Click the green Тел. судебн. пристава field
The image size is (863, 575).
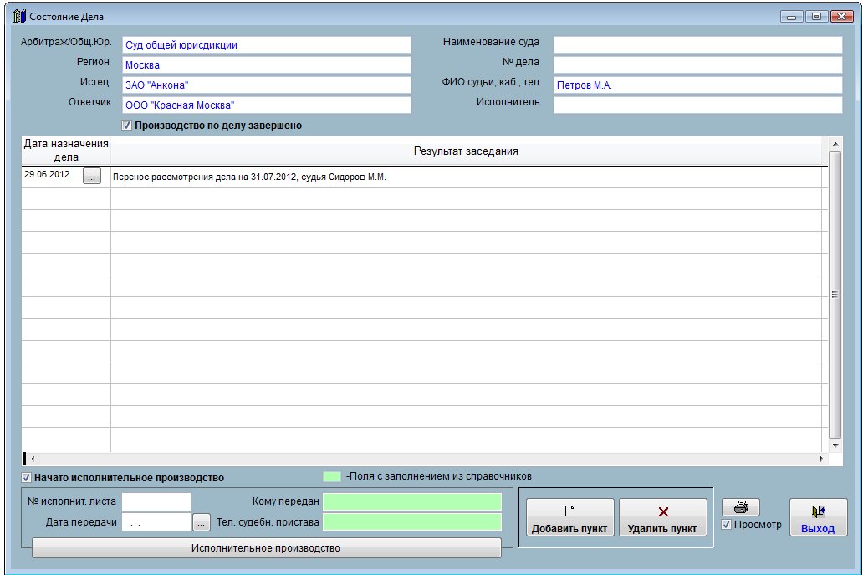tap(412, 522)
